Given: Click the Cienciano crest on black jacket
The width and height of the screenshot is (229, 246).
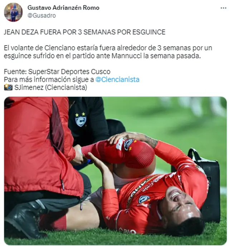Looking at the screenshot, I should (81, 119).
